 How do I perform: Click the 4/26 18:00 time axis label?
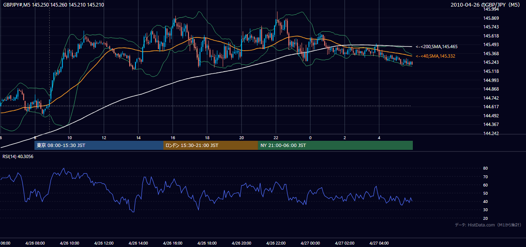pyautogui.click(x=207, y=243)
